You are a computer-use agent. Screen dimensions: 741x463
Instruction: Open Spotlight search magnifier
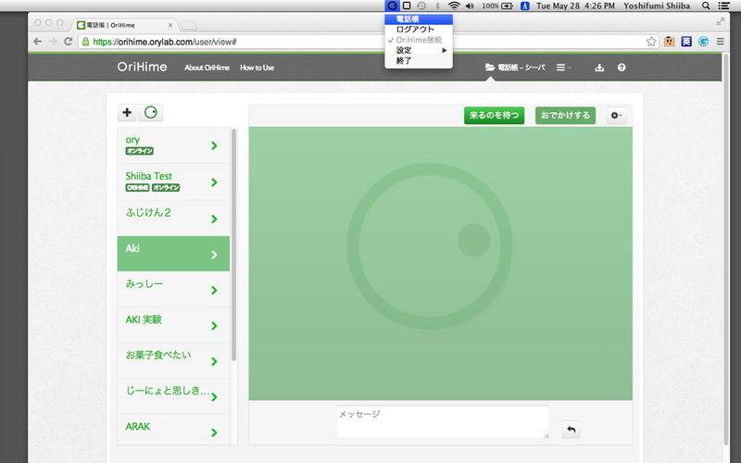pyautogui.click(x=706, y=6)
